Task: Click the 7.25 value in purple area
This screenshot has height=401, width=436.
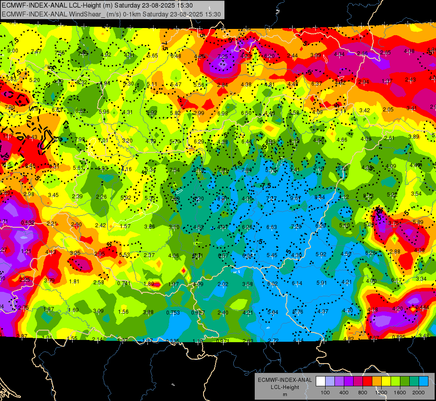Action: tap(222, 57)
